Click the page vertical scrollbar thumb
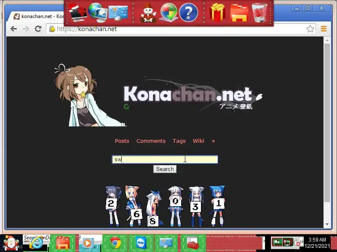This screenshot has height=252, width=337. [327, 123]
